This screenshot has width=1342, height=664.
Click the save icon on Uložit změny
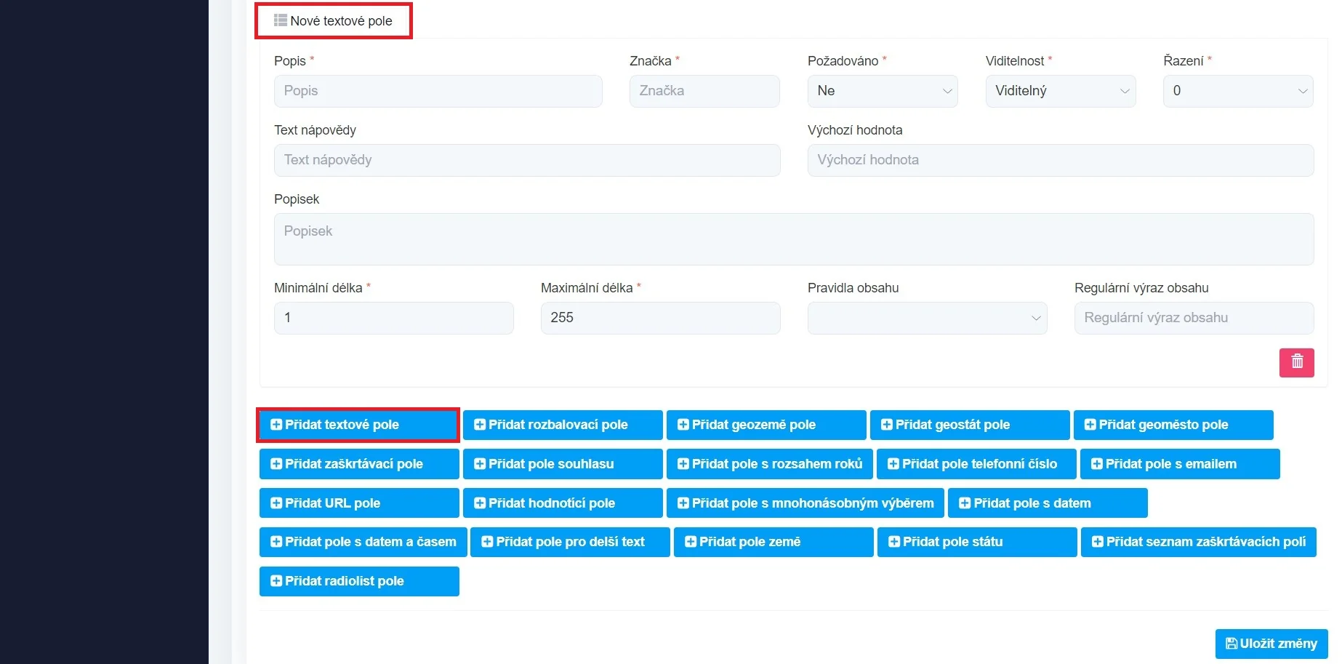click(x=1231, y=644)
